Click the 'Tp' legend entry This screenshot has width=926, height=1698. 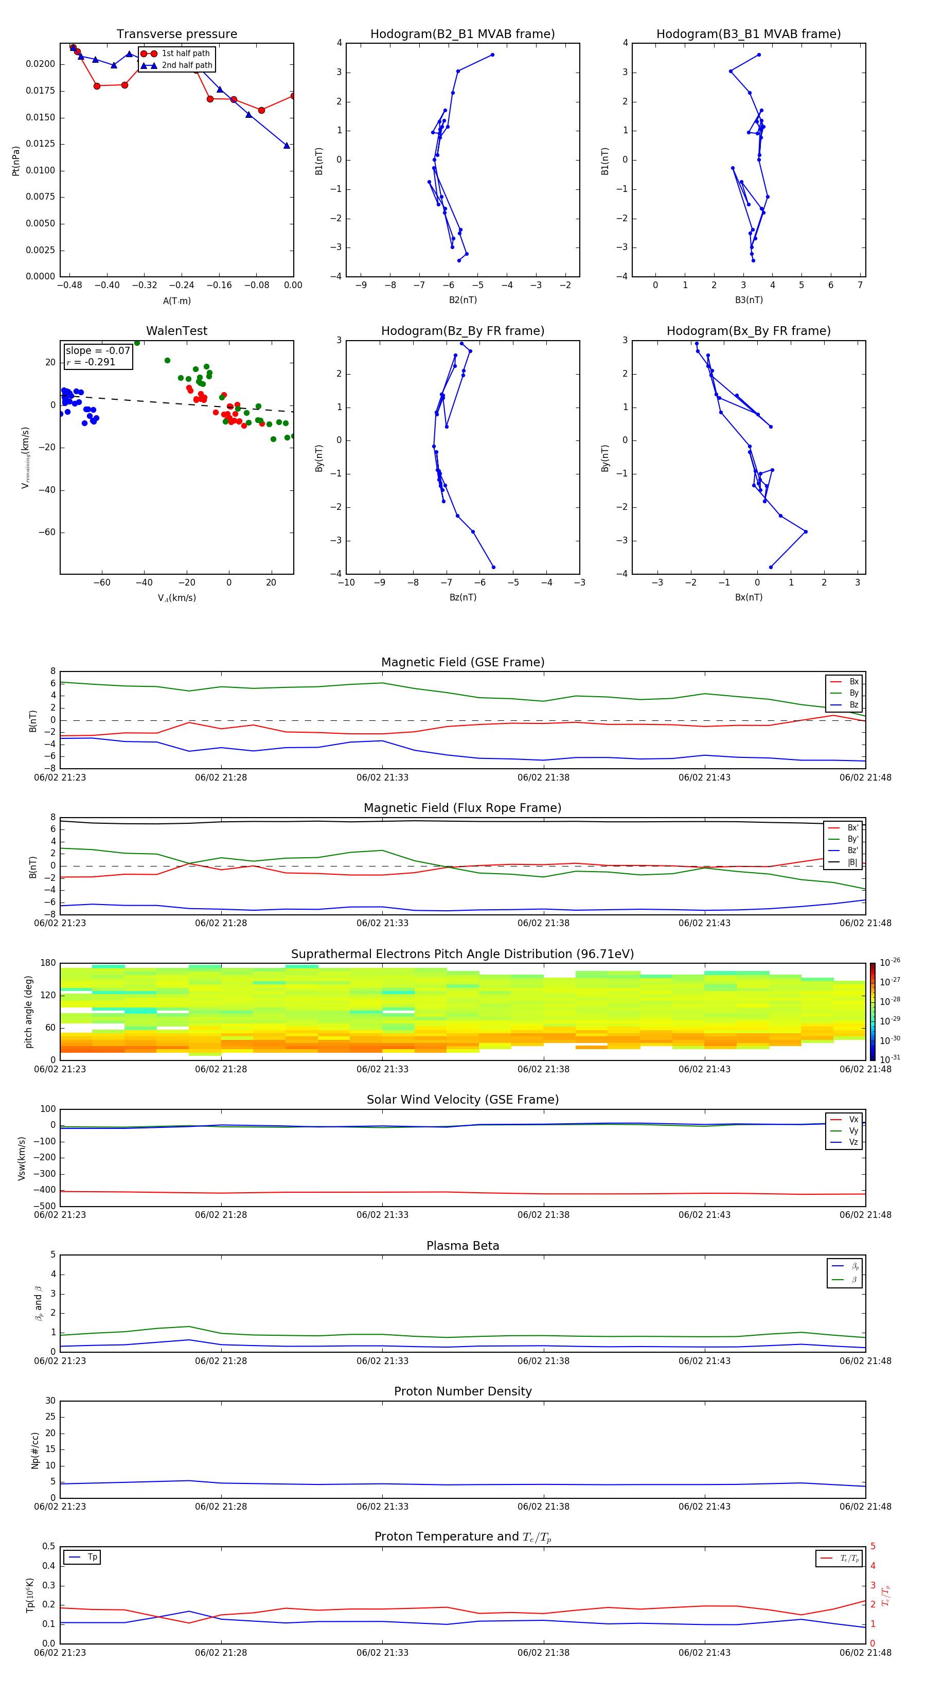tap(82, 1557)
